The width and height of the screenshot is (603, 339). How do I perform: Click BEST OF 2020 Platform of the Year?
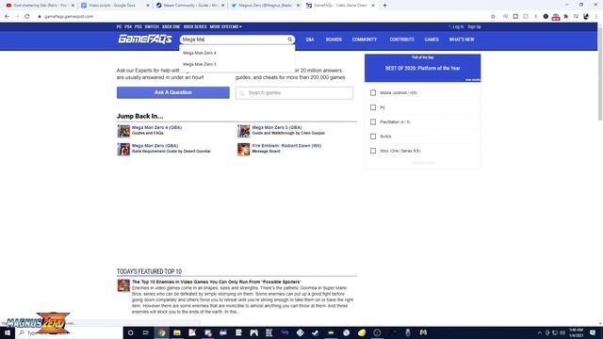(423, 68)
